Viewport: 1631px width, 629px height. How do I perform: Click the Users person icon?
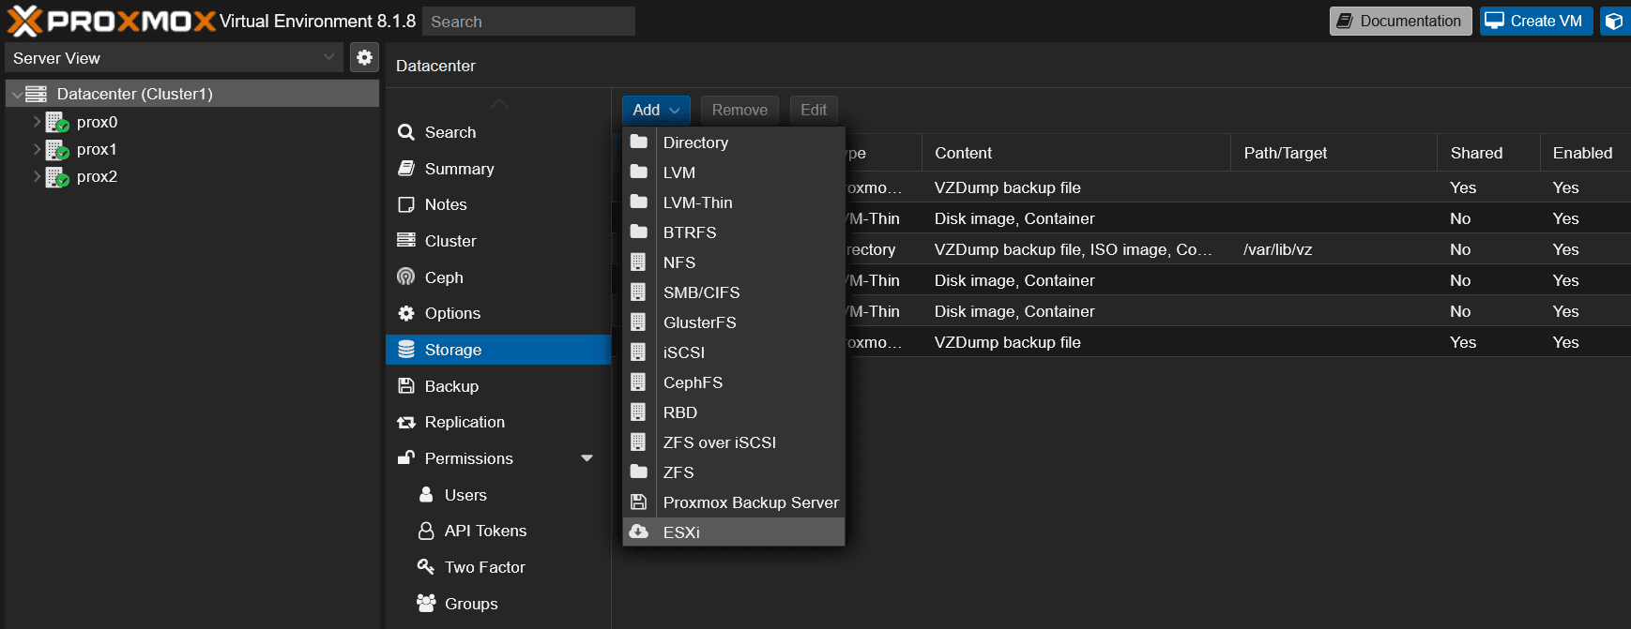[x=426, y=494]
